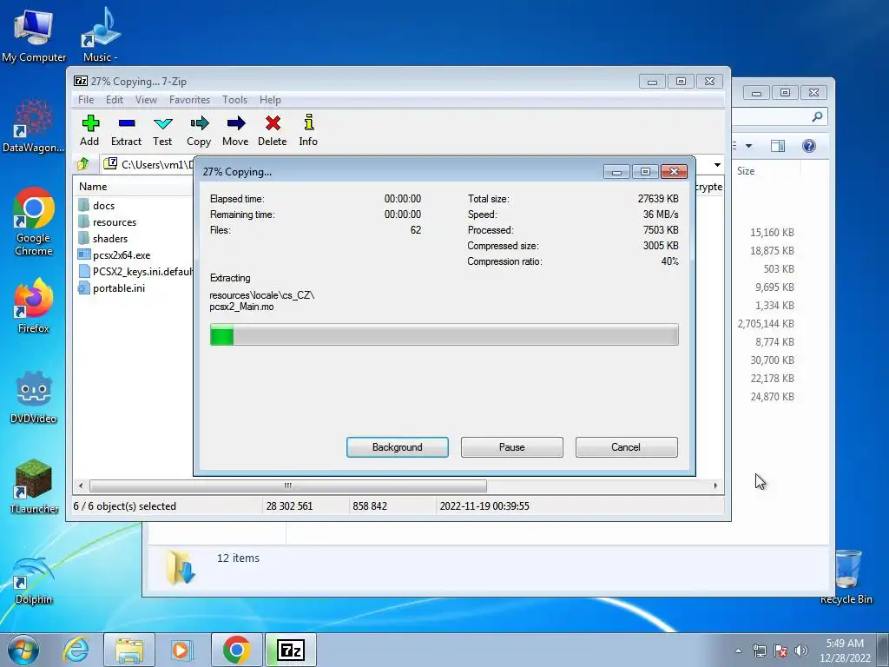Open TLauncher desktop shortcut
Viewport: 889px width, 667px height.
[34, 486]
